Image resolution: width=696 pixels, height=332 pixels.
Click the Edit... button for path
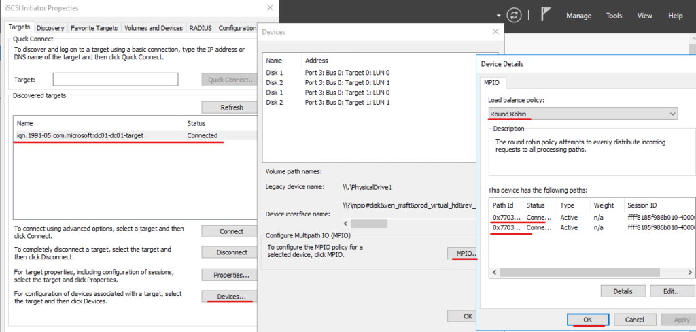672,292
